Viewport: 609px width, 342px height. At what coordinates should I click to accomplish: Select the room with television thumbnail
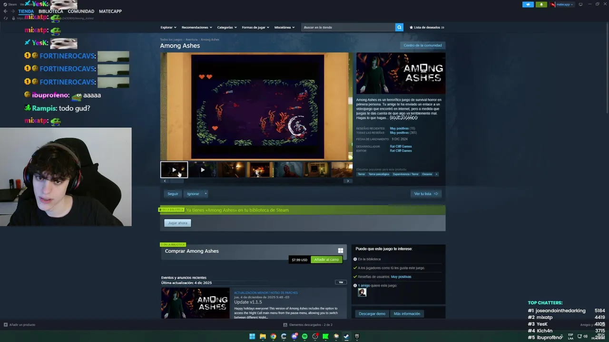[317, 170]
